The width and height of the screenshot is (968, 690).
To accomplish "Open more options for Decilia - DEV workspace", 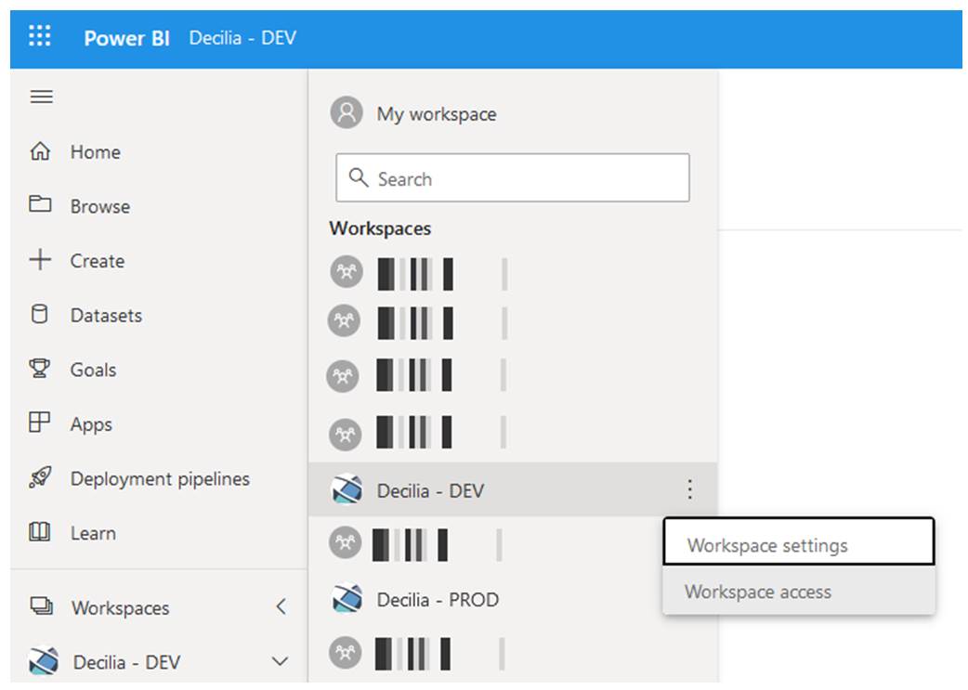I will coord(689,489).
